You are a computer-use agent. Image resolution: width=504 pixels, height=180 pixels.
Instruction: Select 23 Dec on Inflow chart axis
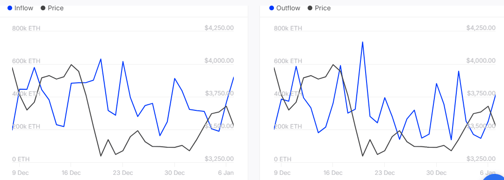[122, 173]
